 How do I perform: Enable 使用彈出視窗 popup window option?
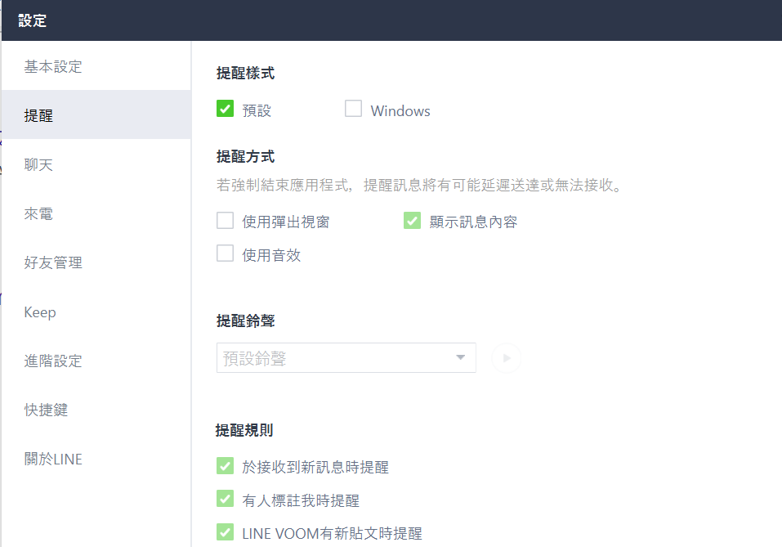[225, 220]
